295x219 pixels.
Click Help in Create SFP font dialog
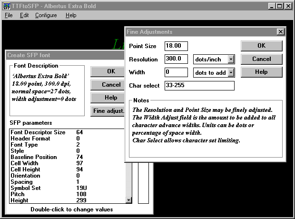pos(108,98)
